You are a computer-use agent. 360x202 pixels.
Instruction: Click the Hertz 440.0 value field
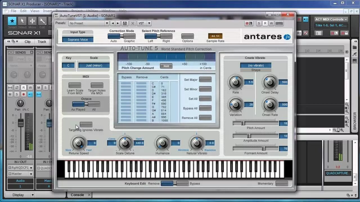pyautogui.click(x=140, y=143)
